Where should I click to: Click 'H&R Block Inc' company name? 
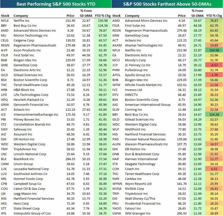(x=24, y=90)
